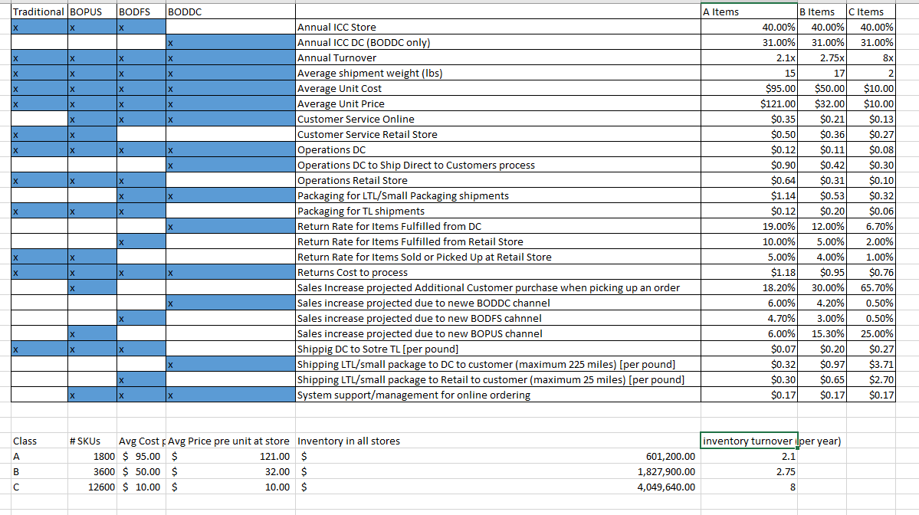Click class B inventory turnover '2.75'
919x515 pixels.
(x=749, y=471)
